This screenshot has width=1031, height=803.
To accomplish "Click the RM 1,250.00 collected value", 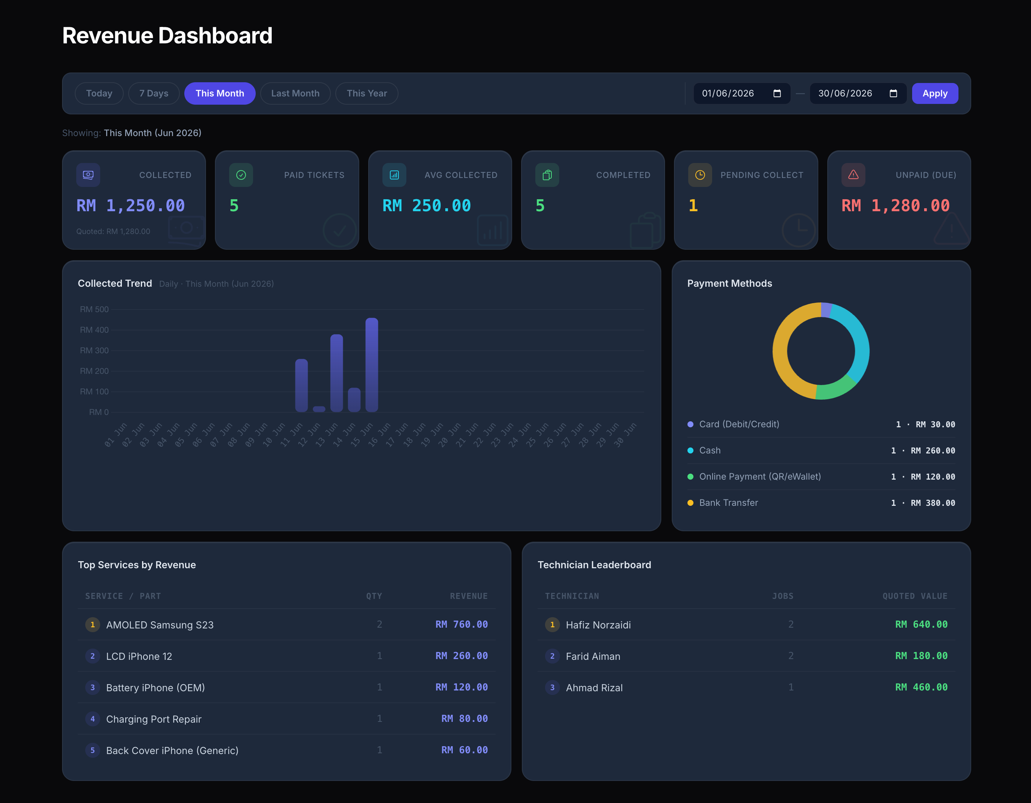I will tap(131, 205).
